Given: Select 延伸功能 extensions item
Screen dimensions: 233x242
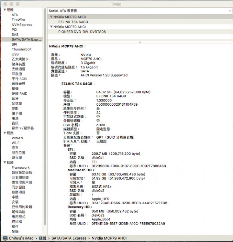Looking at the screenshot, I should click(18, 212).
